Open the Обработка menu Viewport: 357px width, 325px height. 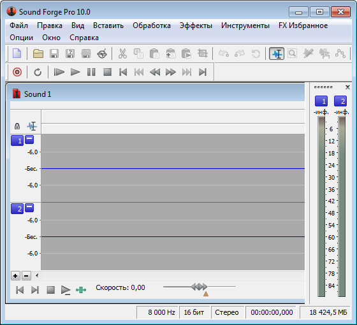pyautogui.click(x=152, y=25)
